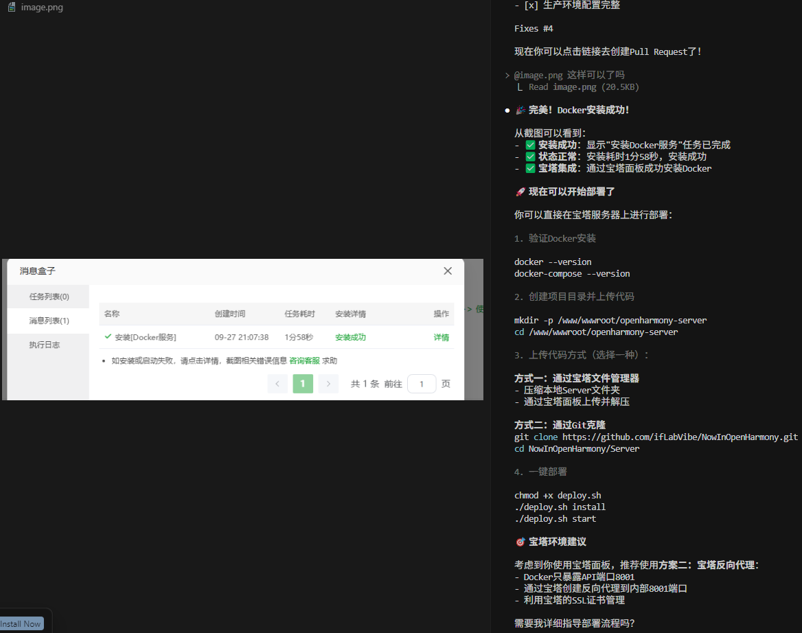Click the image.png file icon
The width and height of the screenshot is (802, 633).
pos(12,8)
